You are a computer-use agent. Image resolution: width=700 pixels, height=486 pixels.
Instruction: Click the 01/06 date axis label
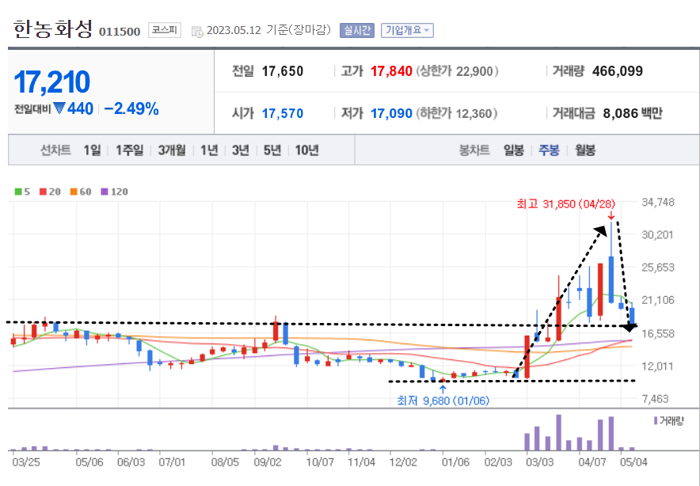tap(456, 462)
